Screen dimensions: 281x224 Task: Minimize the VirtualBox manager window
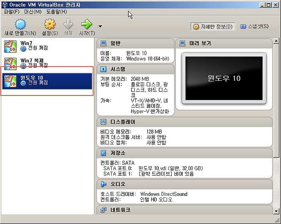point(262,5)
